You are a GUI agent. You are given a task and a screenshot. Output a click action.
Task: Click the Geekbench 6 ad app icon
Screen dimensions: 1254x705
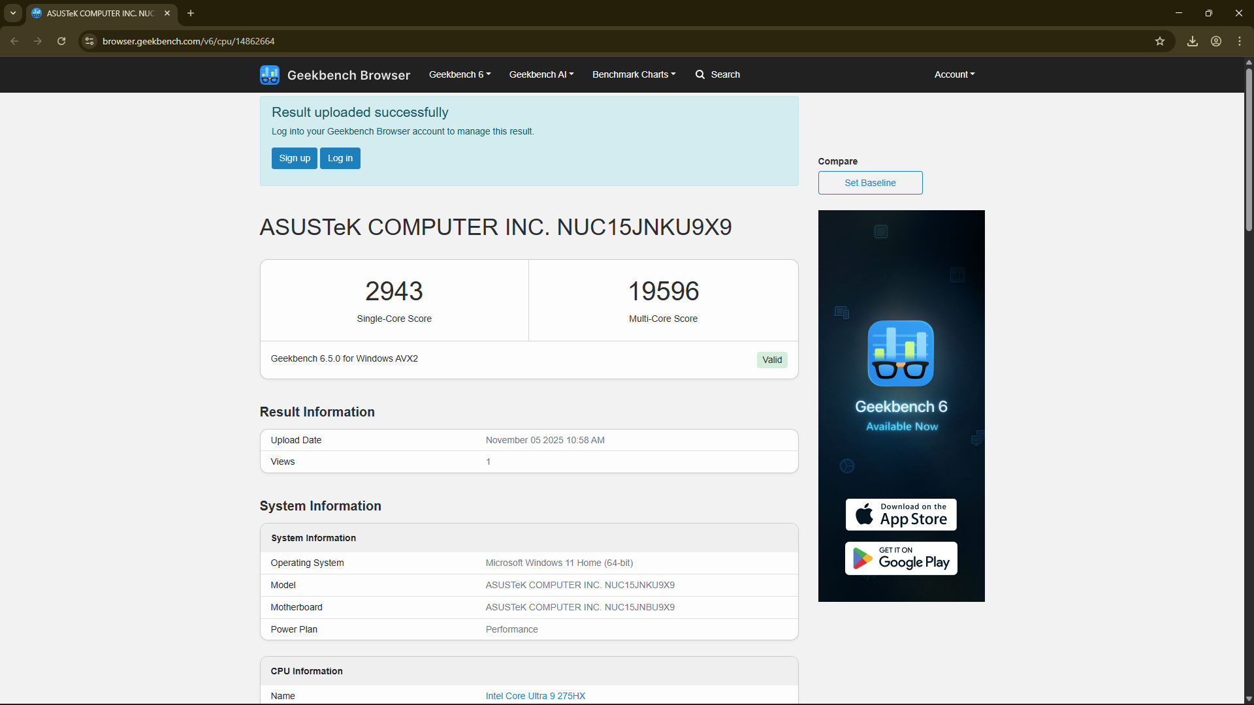pyautogui.click(x=901, y=353)
